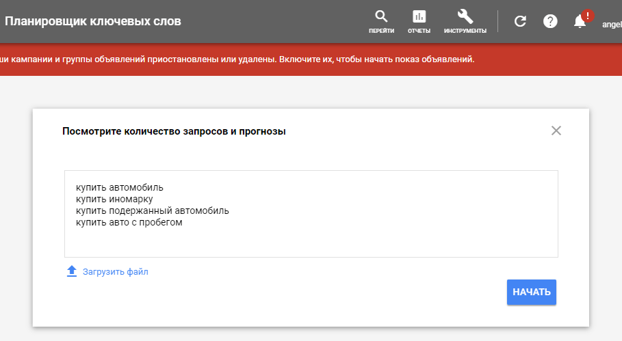The height and width of the screenshot is (341, 622).
Task: Click the Планировщик ключевых слов page title
Action: click(93, 21)
